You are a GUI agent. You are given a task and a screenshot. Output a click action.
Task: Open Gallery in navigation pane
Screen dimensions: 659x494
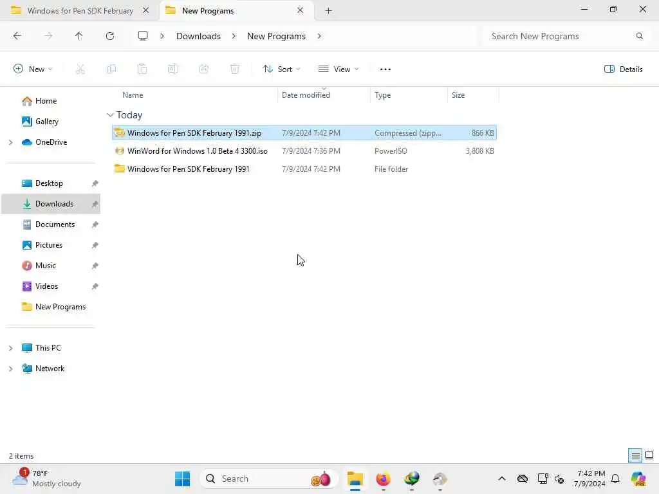click(46, 122)
